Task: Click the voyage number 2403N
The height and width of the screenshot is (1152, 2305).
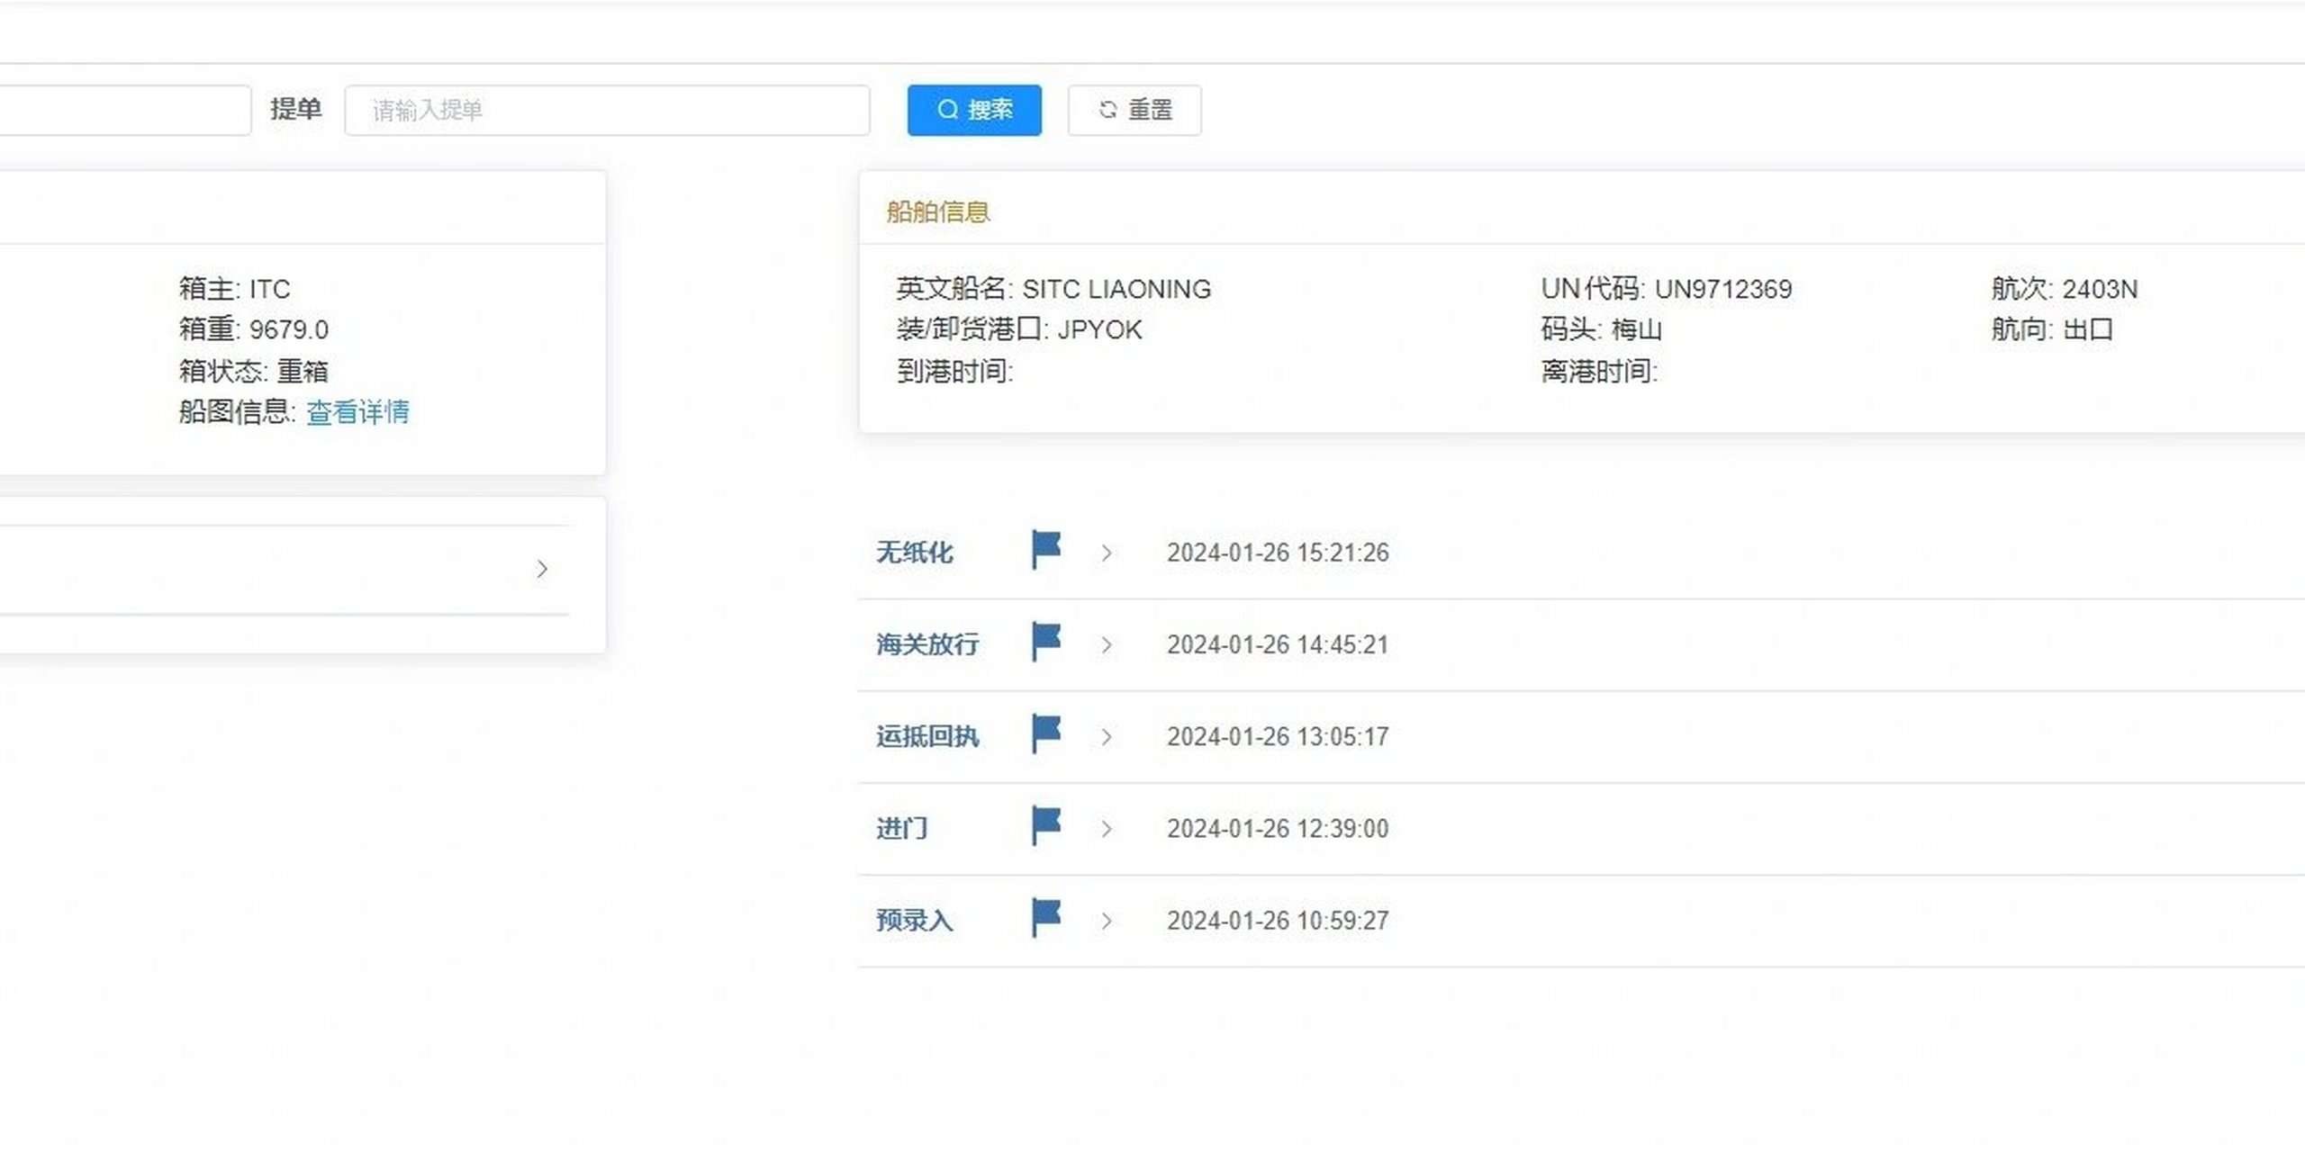Action: (2100, 289)
